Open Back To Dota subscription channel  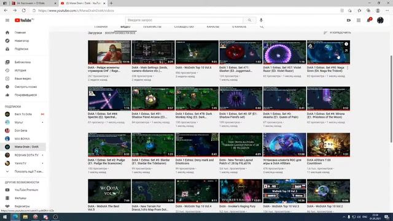tap(23, 114)
